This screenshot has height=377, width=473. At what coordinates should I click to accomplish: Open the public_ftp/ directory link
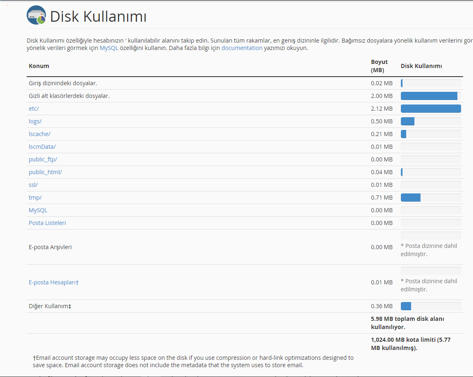pyautogui.click(x=43, y=159)
